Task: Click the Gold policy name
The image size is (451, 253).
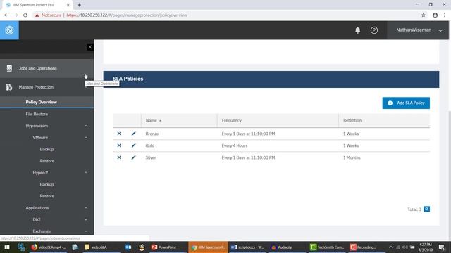Action: click(150, 145)
